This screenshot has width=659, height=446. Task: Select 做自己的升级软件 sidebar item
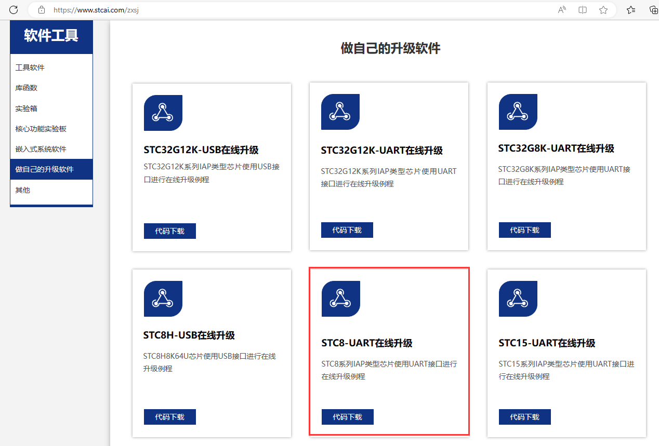tap(51, 169)
